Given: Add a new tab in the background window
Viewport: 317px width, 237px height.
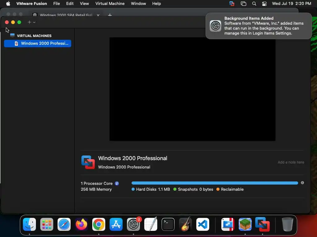Looking at the screenshot, I should click(x=110, y=15).
